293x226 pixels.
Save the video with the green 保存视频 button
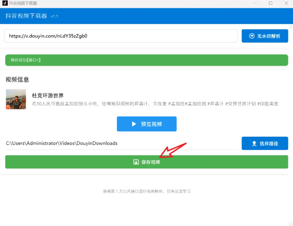pos(147,162)
